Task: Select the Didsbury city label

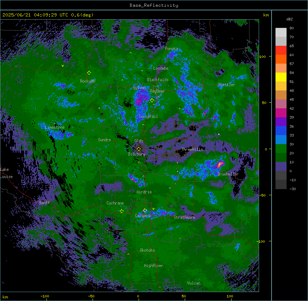Action: (137, 154)
